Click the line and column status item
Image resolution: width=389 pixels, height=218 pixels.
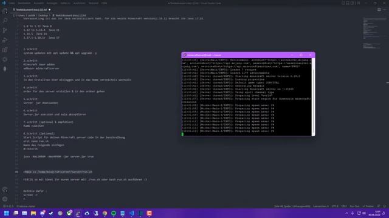click(x=292, y=206)
